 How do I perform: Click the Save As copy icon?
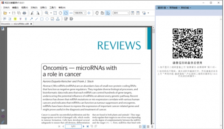pos(19,13)
